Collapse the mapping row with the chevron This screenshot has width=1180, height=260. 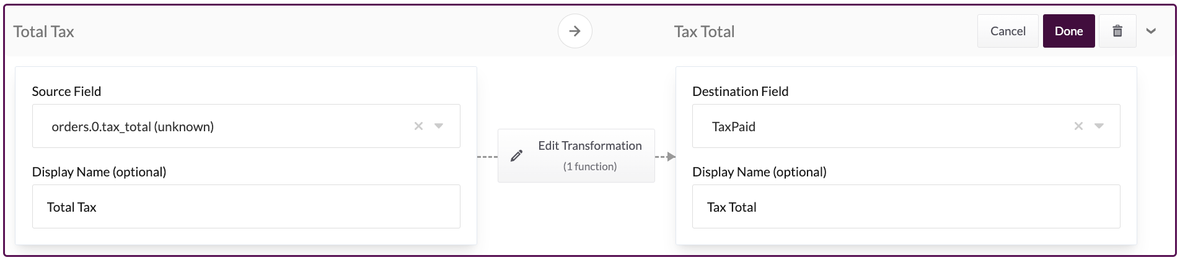tap(1151, 31)
